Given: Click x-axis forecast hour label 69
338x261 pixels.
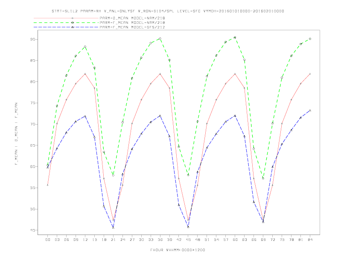Looking at the screenshot, I should coord(263,240).
